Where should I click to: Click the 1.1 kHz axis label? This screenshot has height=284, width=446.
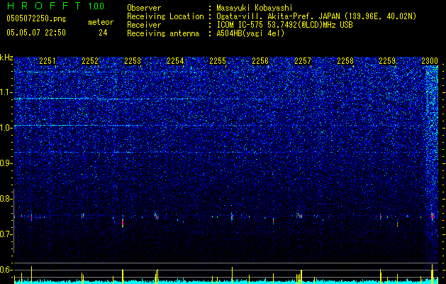6,92
